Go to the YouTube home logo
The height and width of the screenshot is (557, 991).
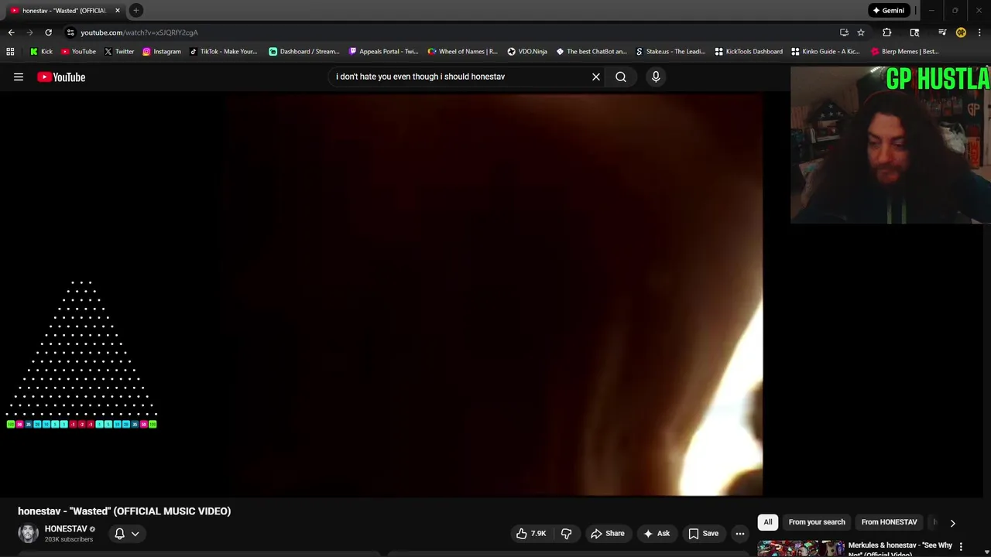click(x=61, y=77)
